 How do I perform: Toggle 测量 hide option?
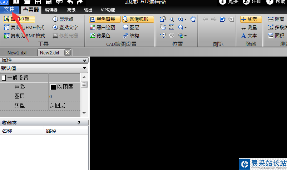coord(249,27)
